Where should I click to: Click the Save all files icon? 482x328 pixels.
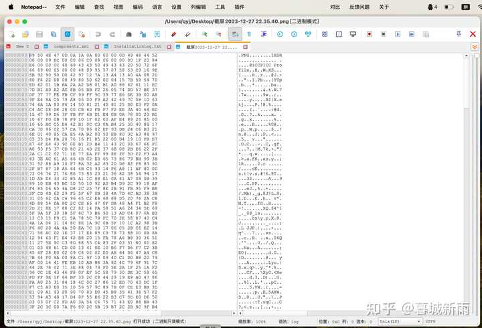54,34
